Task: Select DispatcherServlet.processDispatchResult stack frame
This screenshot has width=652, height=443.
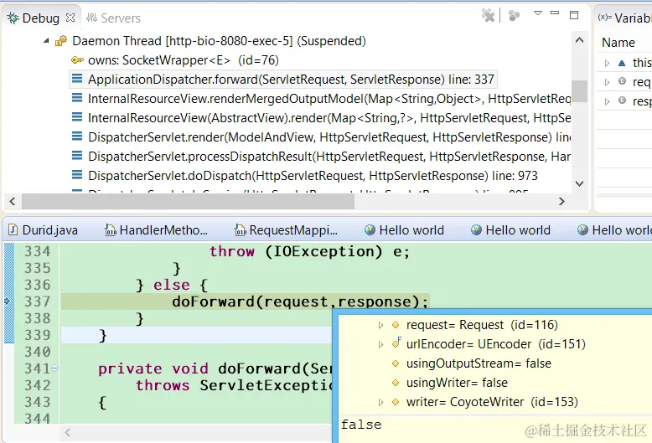Action: [329, 157]
